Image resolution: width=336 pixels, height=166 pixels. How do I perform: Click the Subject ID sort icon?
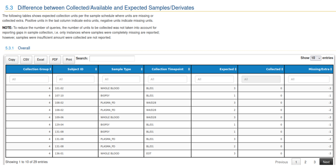96,69
